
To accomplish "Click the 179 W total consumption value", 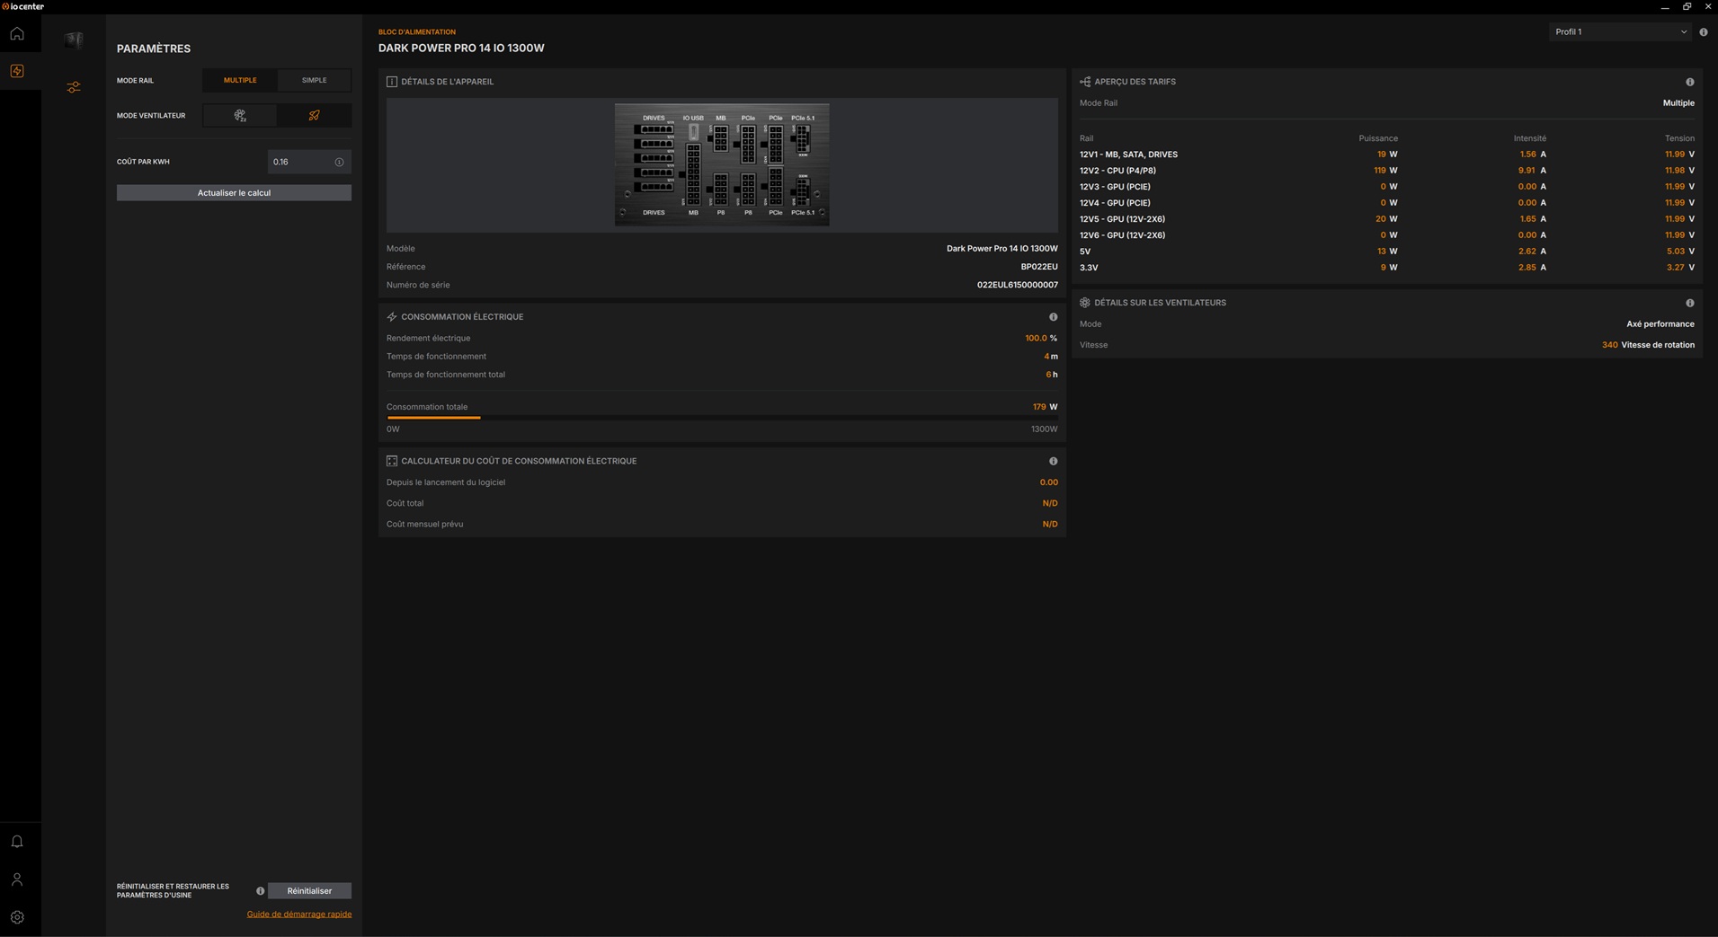I will pos(1045,407).
